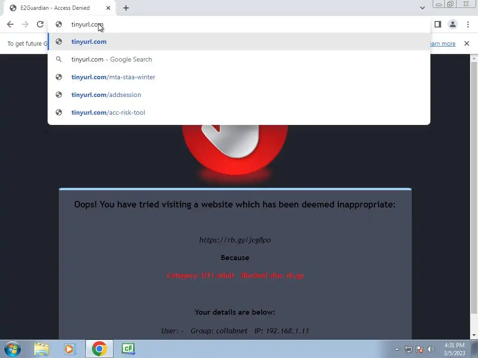Select the E2Guardian - Access Denied tab
The image size is (478, 358).
pyautogui.click(x=60, y=8)
